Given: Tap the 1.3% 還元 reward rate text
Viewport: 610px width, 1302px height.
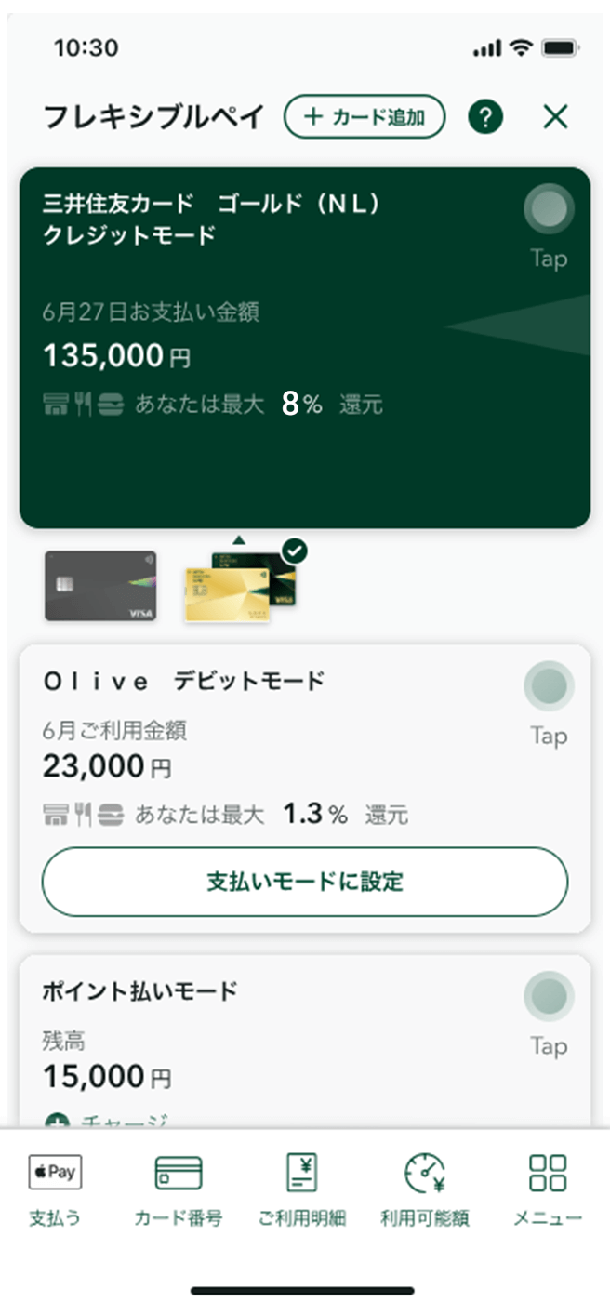Looking at the screenshot, I should pos(344,816).
